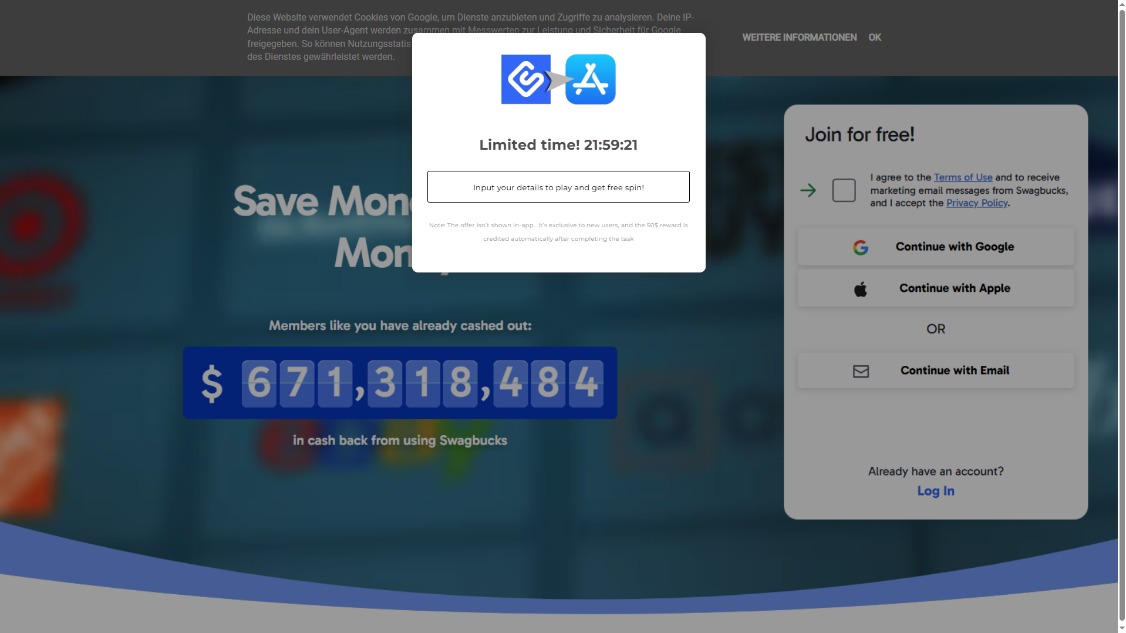Click the popup note about 50$ reward

coord(558,232)
